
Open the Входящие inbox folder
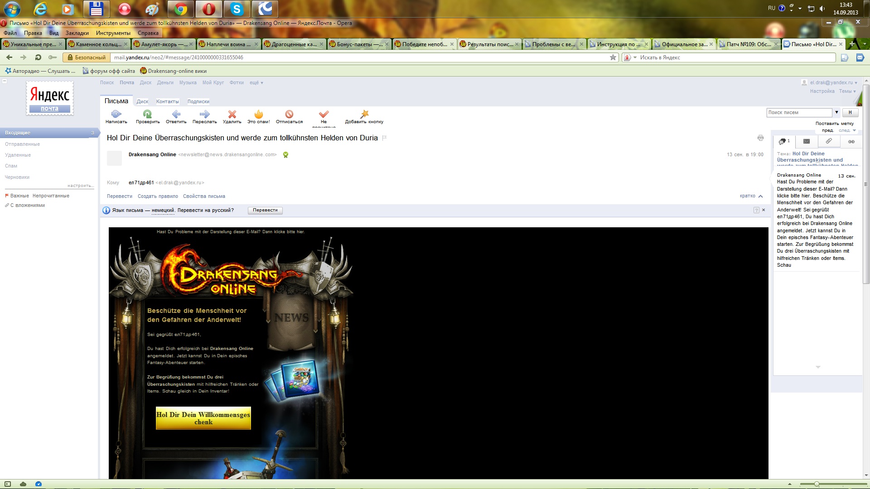click(49, 133)
